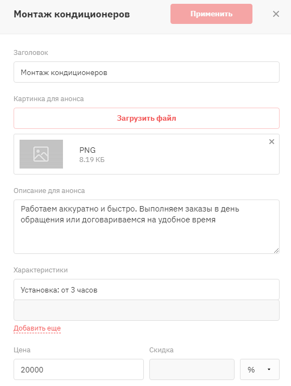The height and width of the screenshot is (386, 291).
Task: Click the 8.19 КБ file size text
Action: pyautogui.click(x=92, y=160)
